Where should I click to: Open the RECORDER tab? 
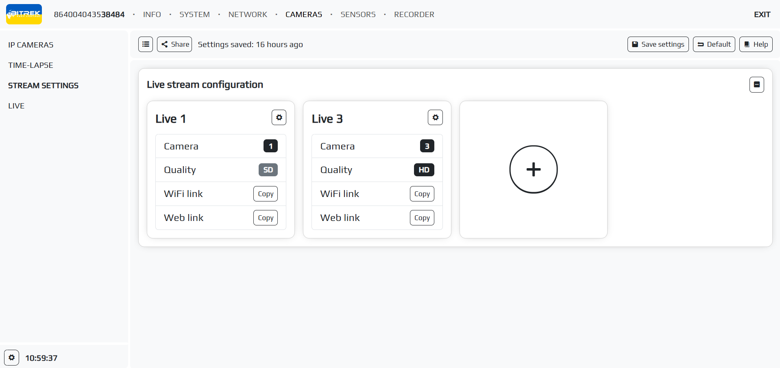tap(414, 15)
